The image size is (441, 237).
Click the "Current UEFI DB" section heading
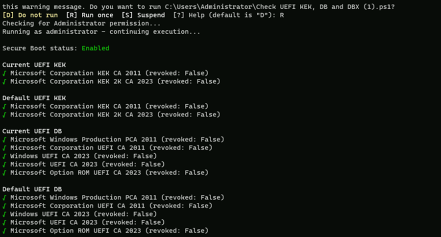coord(32,131)
